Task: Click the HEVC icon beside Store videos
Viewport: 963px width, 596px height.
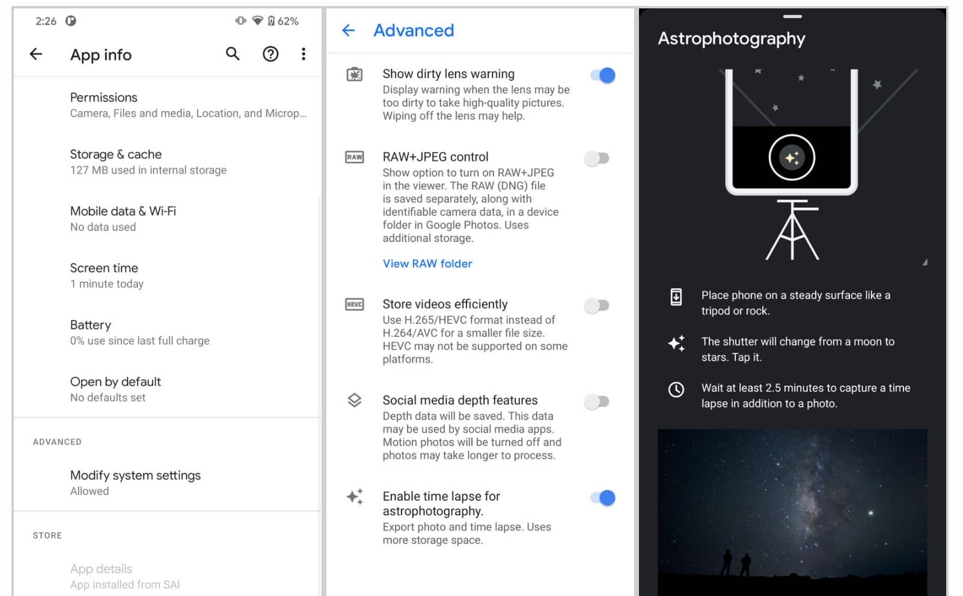Action: point(355,304)
